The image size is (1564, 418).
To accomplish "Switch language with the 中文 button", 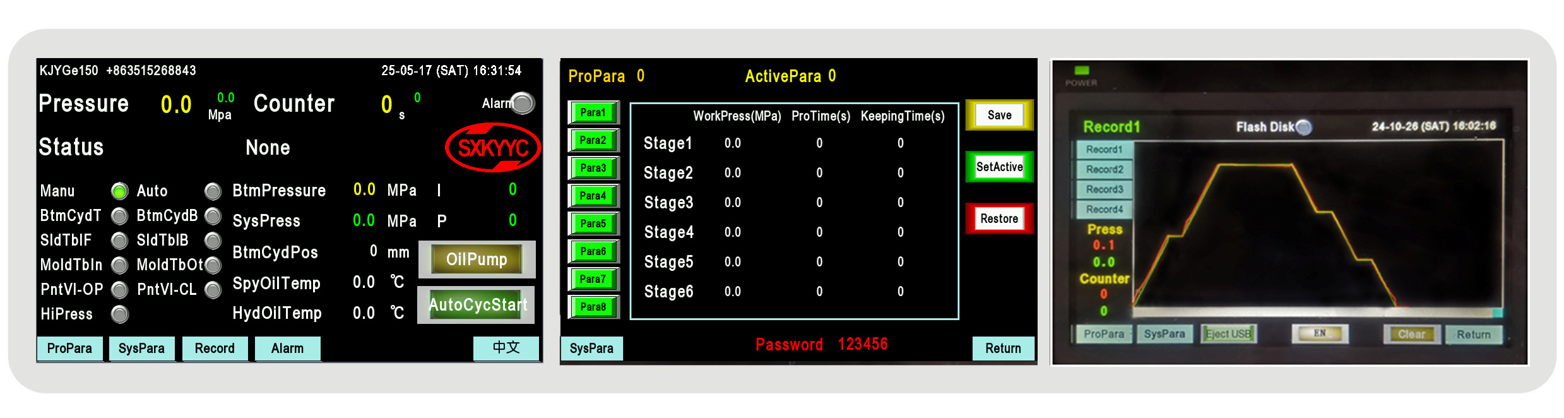I will [x=506, y=348].
